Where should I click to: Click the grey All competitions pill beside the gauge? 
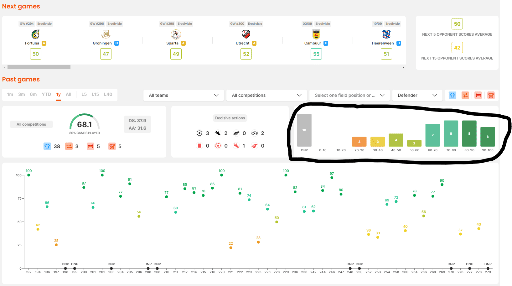point(31,124)
